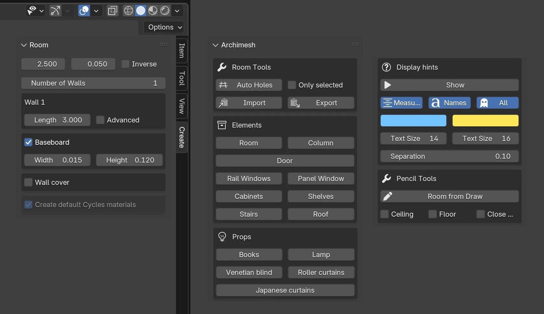This screenshot has height=314, width=544.
Task: Check the Only selected option
Action: click(x=292, y=85)
